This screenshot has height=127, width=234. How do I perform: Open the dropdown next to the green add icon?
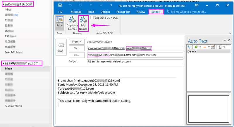point(200,47)
